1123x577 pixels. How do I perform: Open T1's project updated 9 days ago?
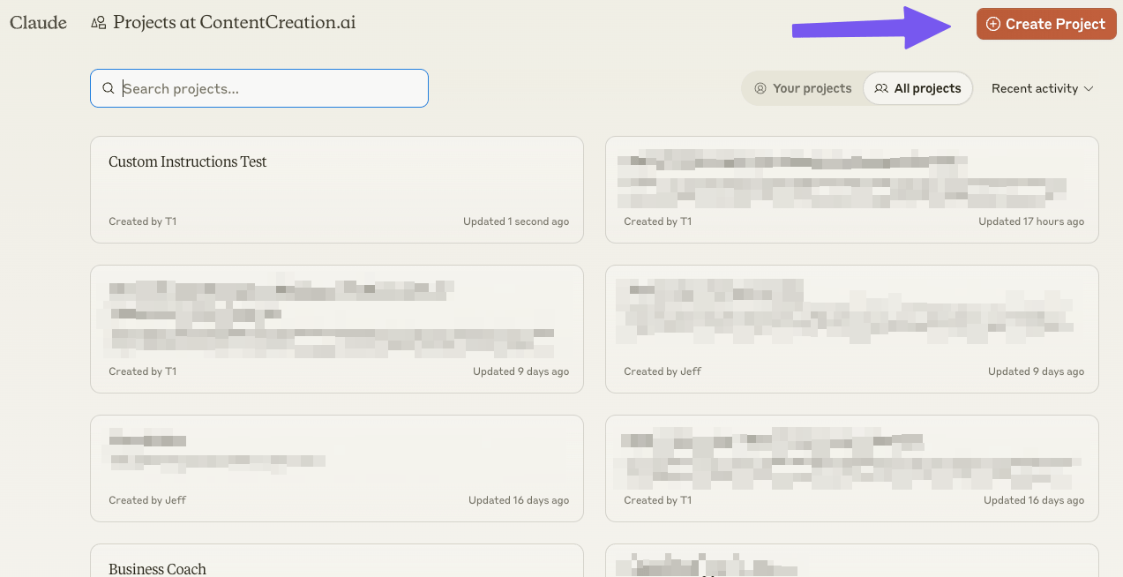pos(336,328)
